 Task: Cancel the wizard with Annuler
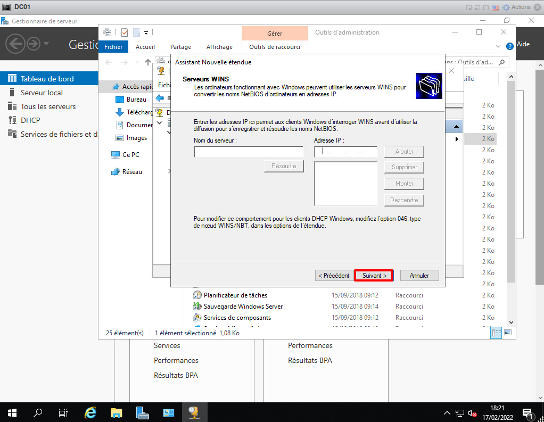[x=419, y=276]
